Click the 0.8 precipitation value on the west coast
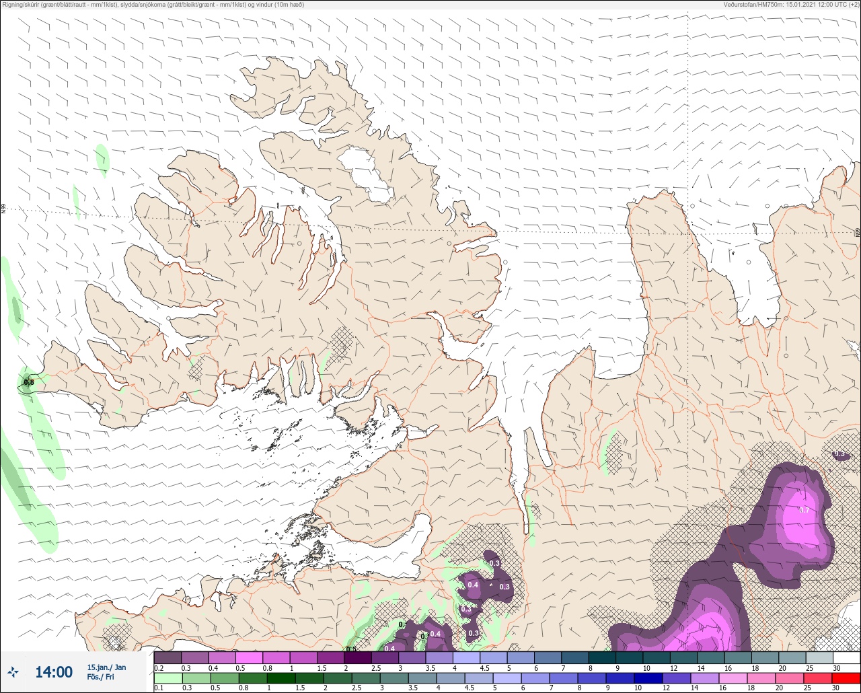Viewport: 861px width, 693px height. 28,383
